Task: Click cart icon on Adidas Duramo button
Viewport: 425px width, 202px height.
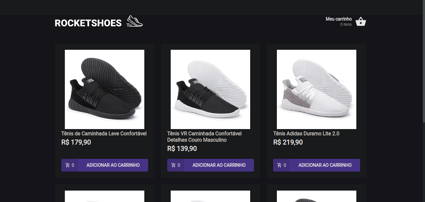Action: tap(279, 165)
